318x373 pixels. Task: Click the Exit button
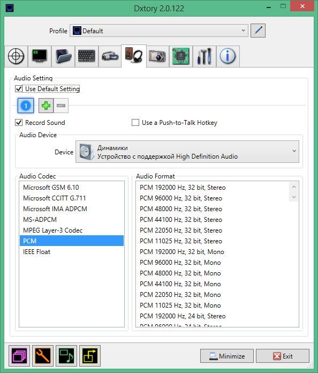283,356
